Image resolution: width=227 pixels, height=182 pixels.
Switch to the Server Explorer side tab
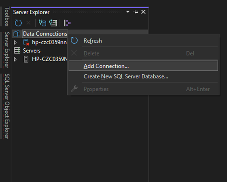(x=7, y=50)
